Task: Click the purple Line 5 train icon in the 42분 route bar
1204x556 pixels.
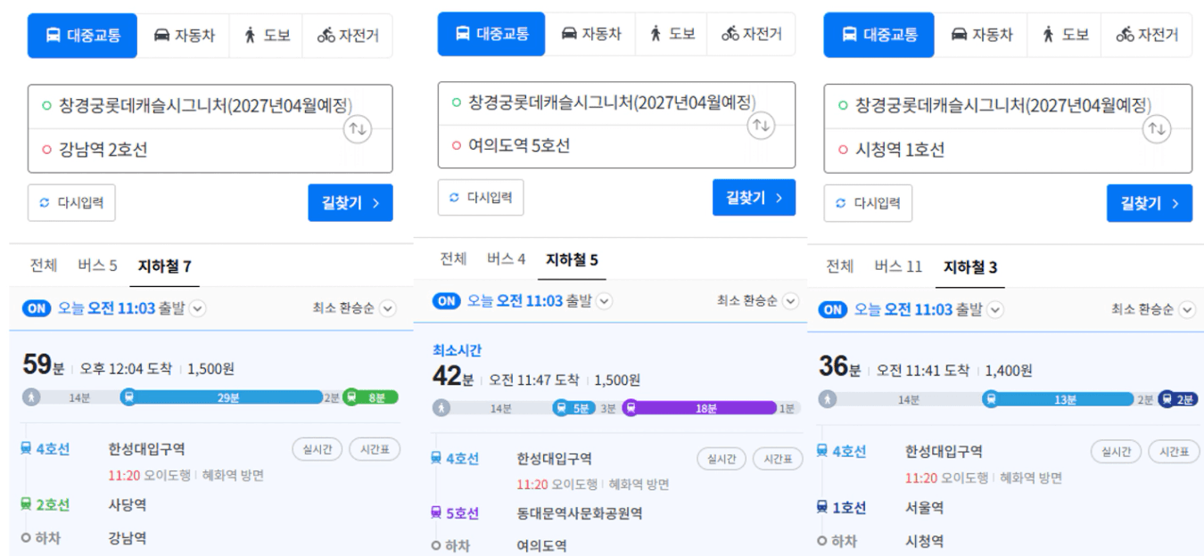Action: coord(631,408)
